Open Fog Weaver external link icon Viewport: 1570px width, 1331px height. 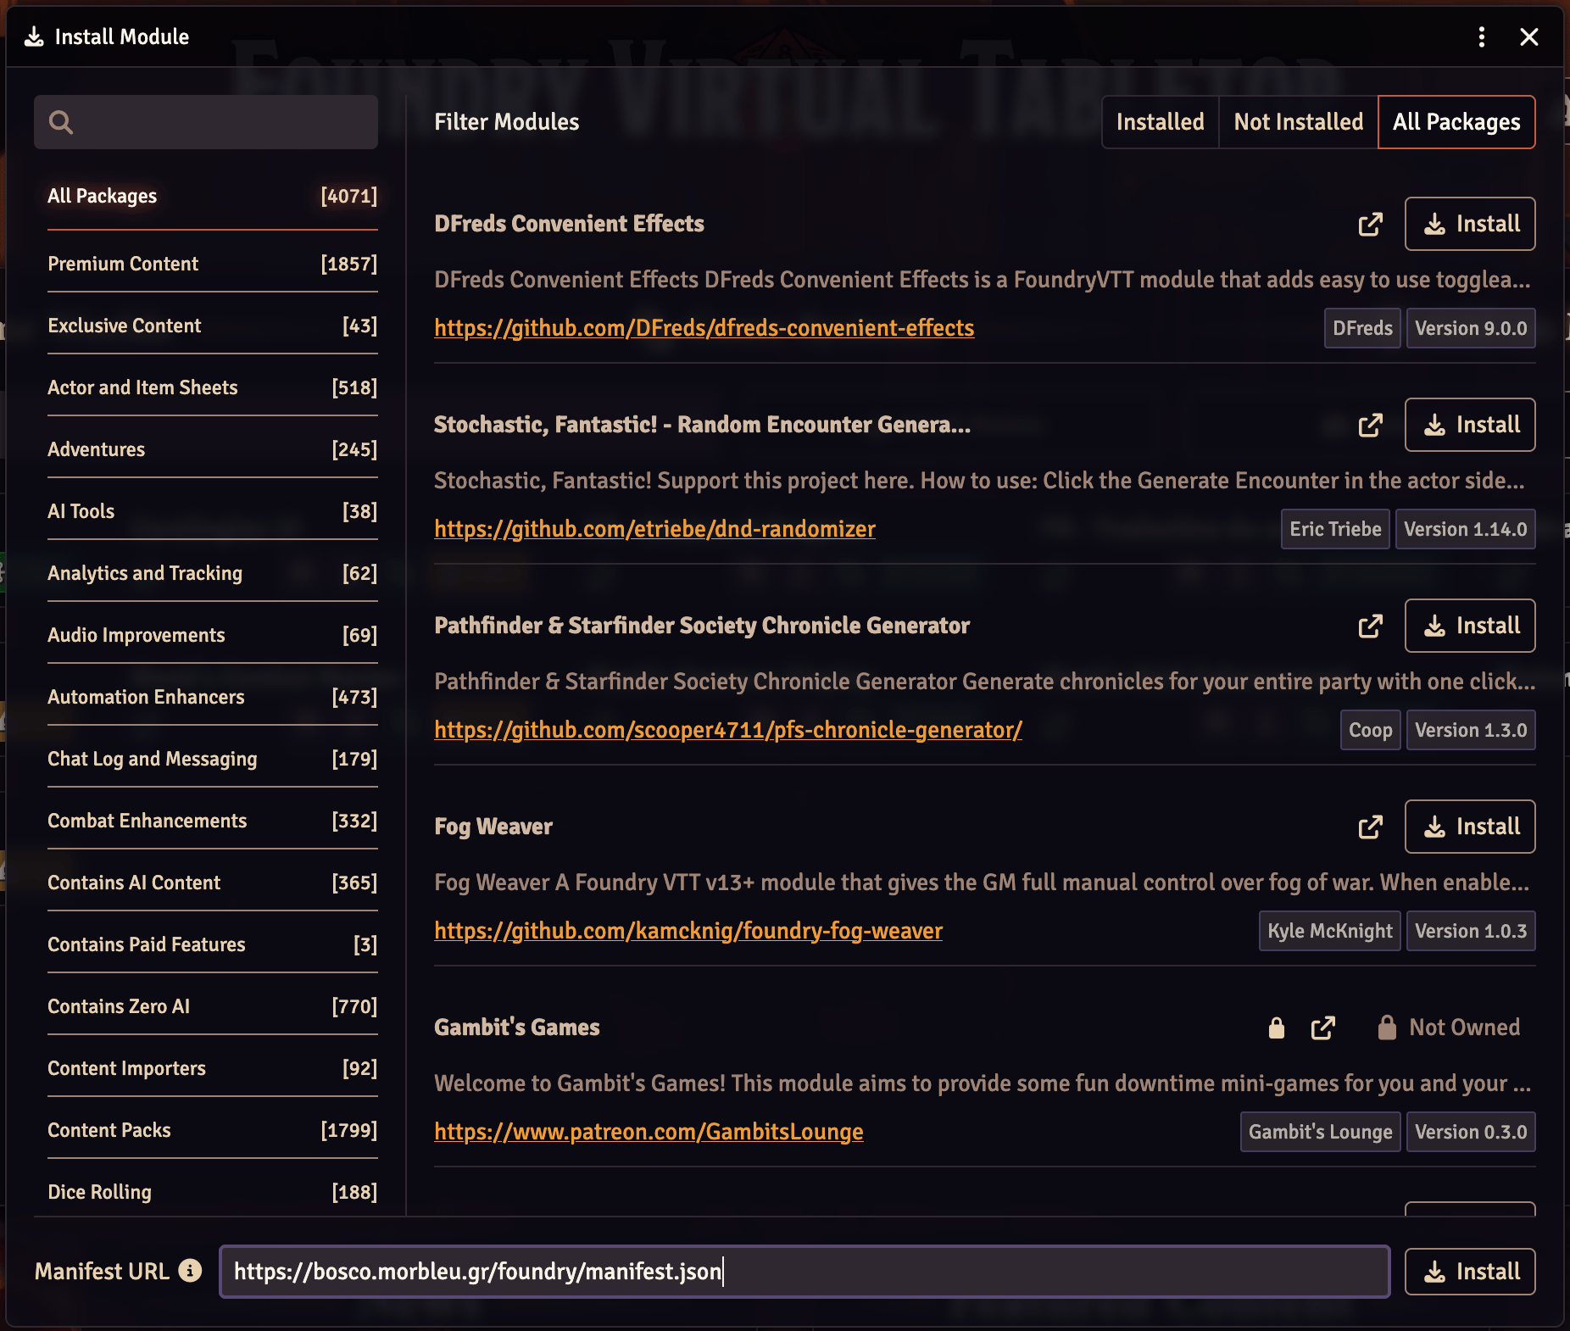pos(1370,827)
